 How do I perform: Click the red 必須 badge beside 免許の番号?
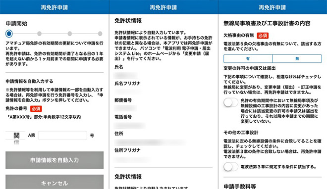click(36, 109)
